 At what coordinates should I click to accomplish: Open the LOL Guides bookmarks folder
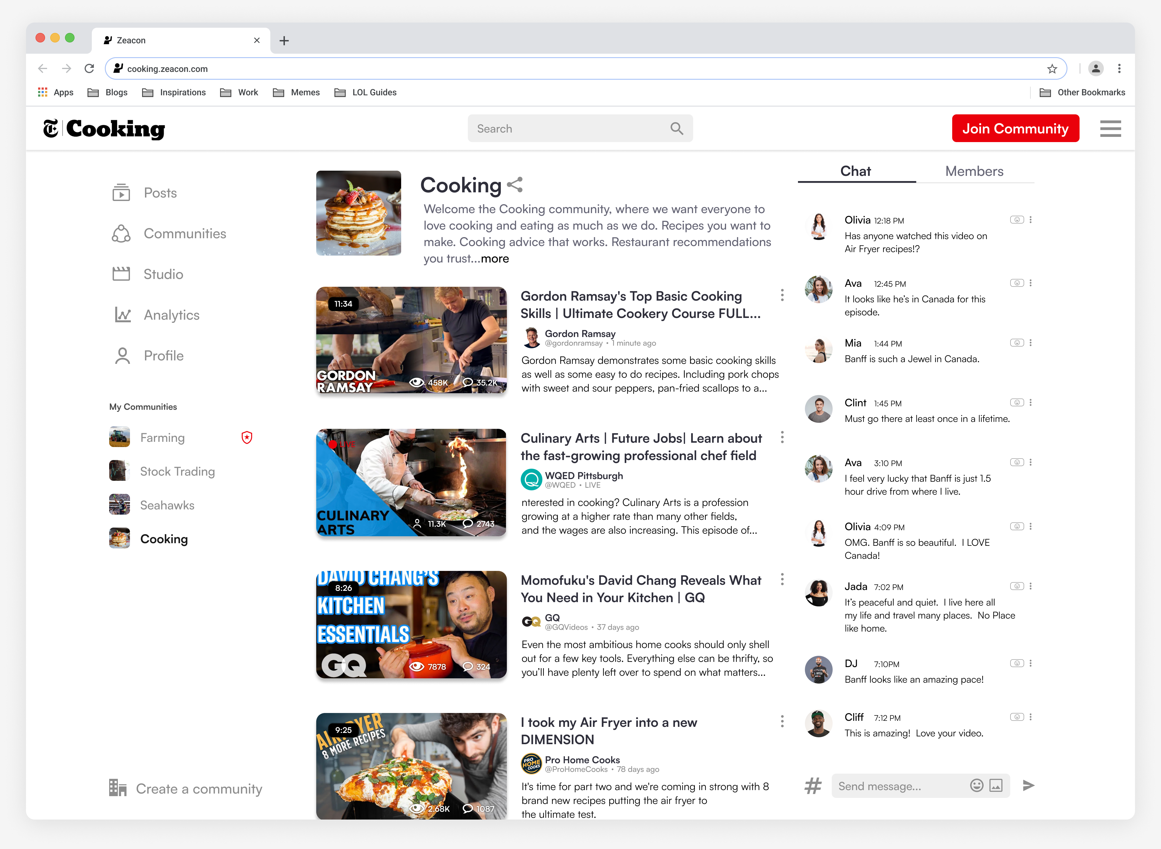(x=365, y=92)
